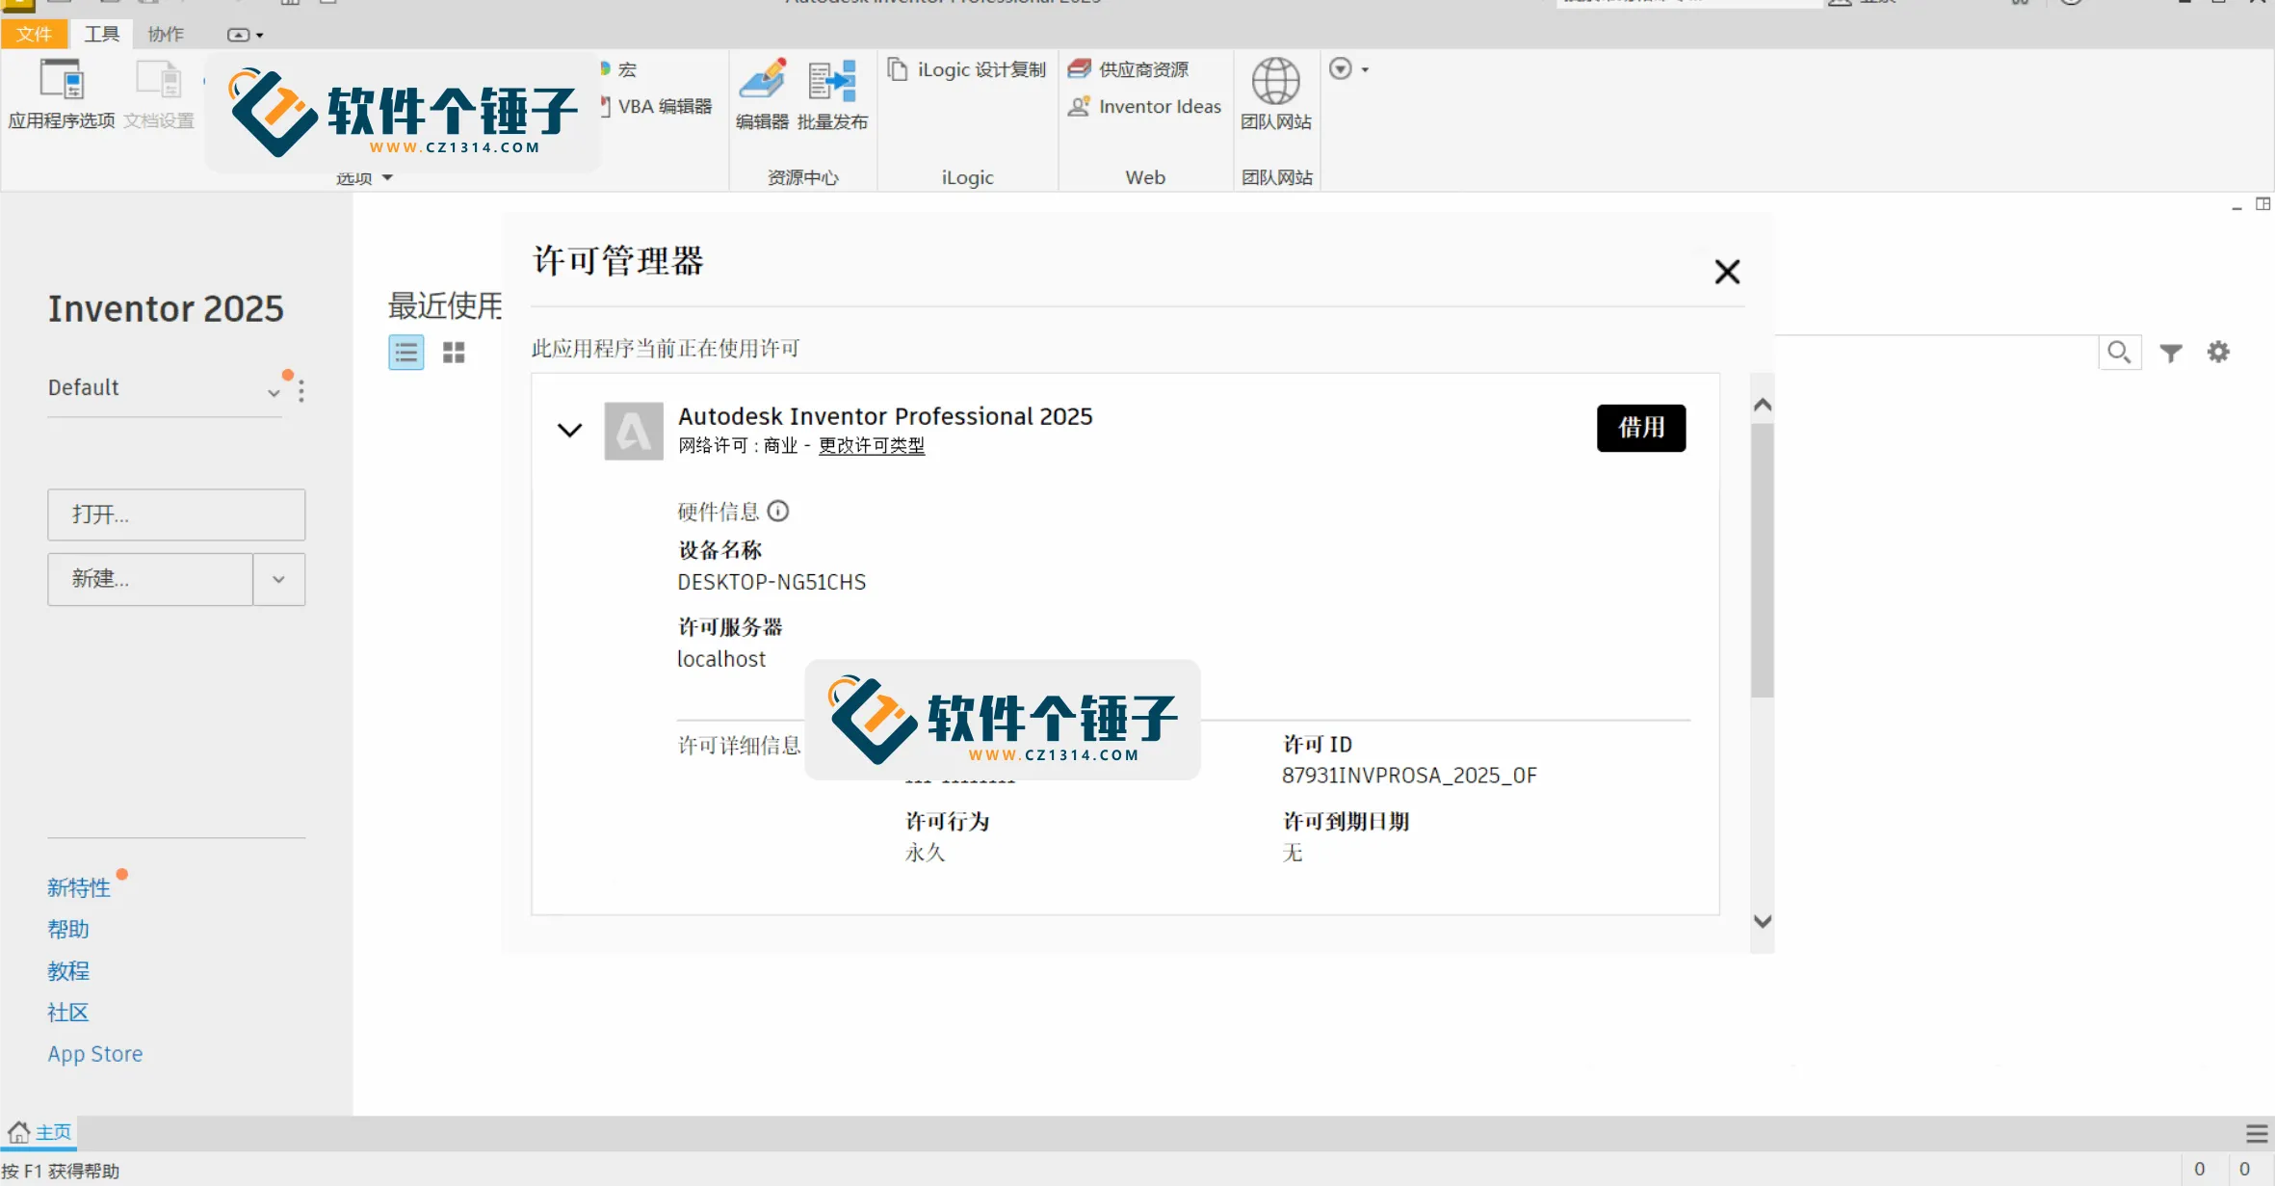Click Change License Type (更改许可类型) link
Screen dimensions: 2275x1186
(872, 445)
